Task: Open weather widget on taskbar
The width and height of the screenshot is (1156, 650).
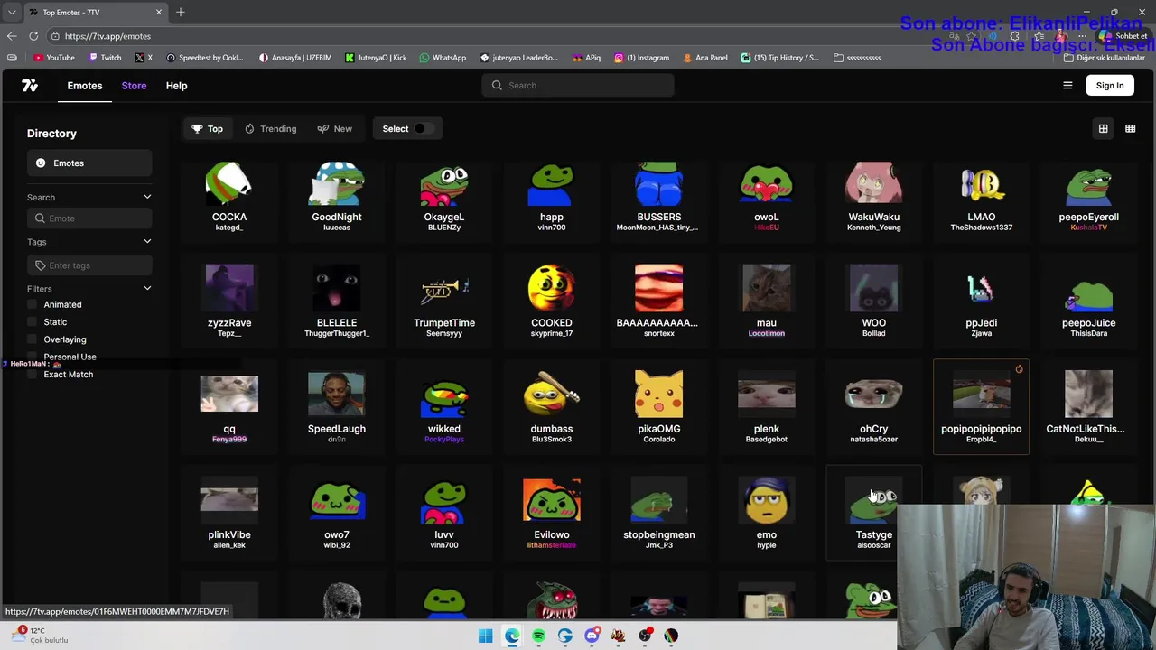Action: pos(41,636)
